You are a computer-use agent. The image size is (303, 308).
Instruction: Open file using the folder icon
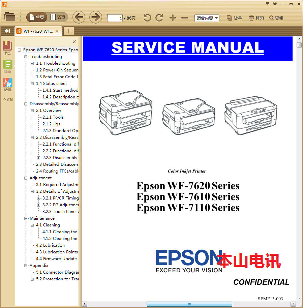(10, 17)
